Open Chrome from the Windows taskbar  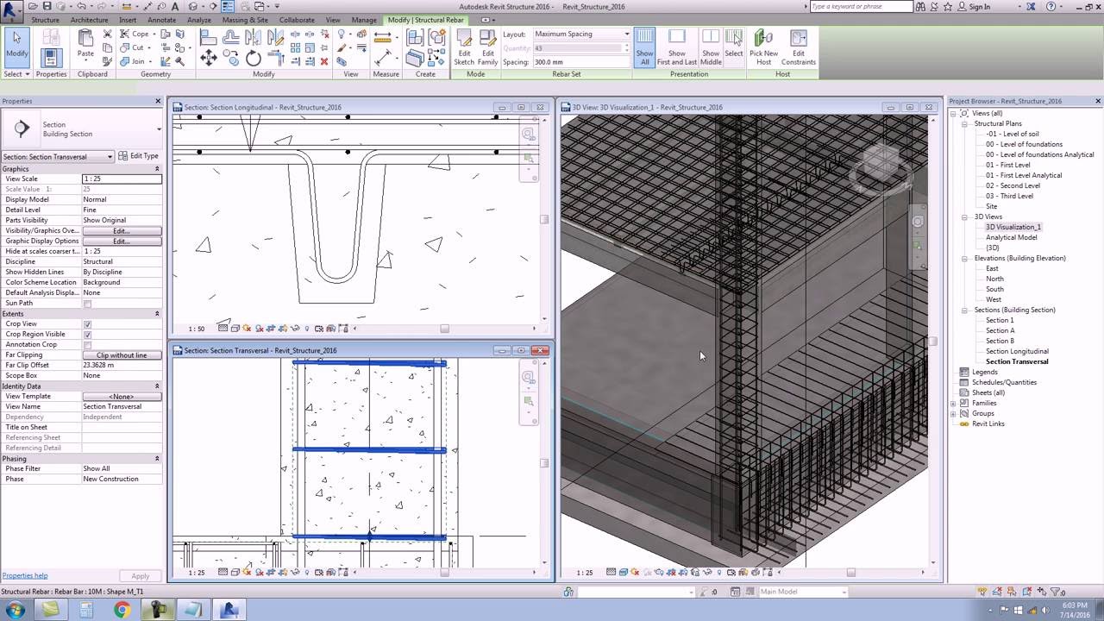(x=122, y=610)
